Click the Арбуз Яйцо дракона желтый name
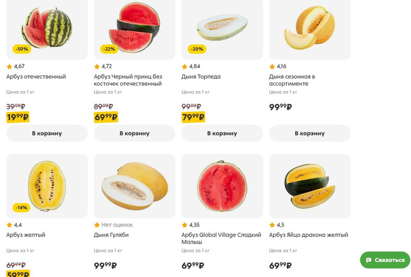This screenshot has height=277, width=411. click(308, 235)
